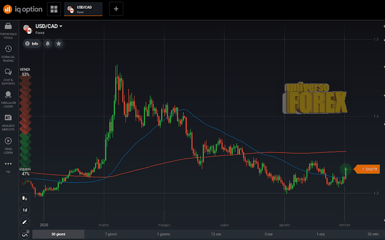The height and width of the screenshot is (240, 385).
Task: Open Chat & Supporto in sidebar
Action: pyautogui.click(x=8, y=72)
